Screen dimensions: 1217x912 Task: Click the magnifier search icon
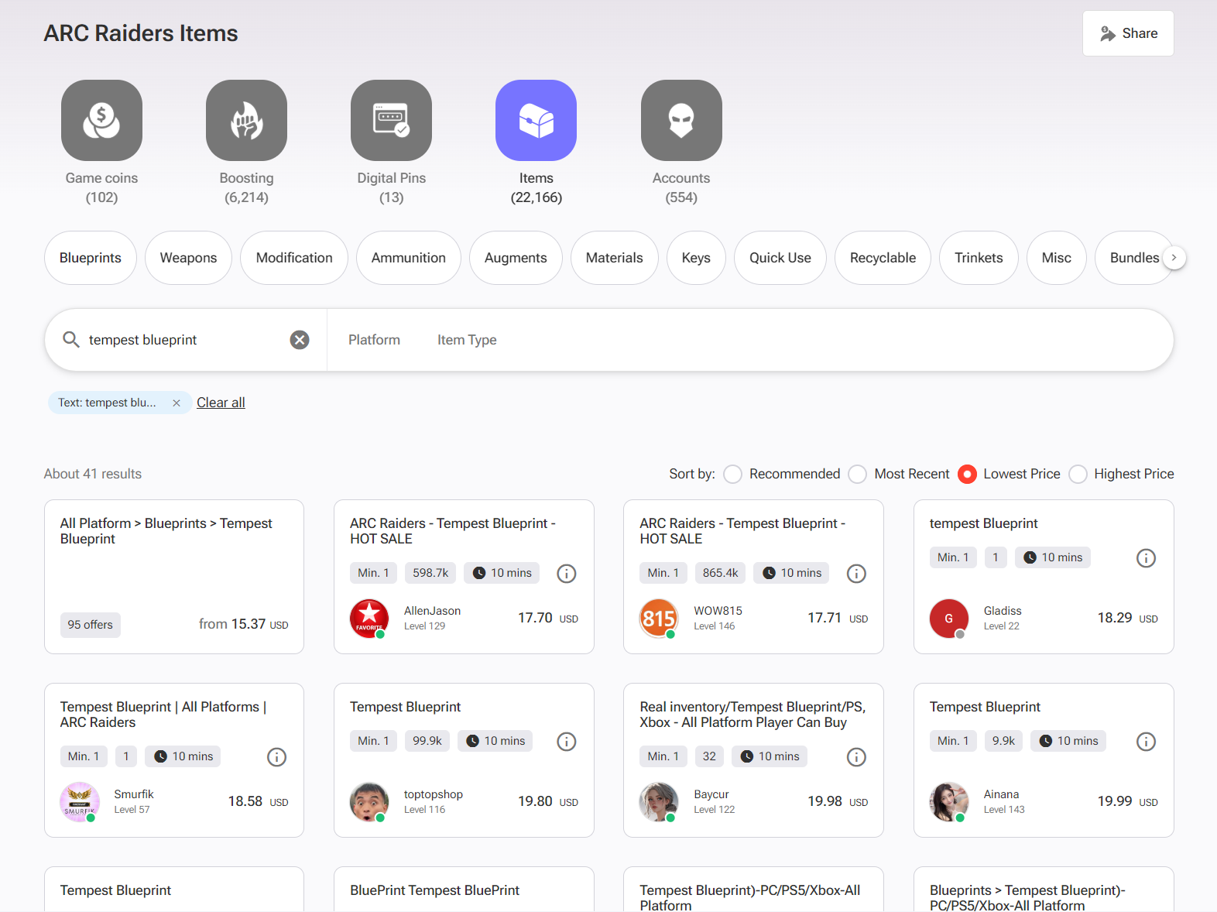[x=71, y=340]
